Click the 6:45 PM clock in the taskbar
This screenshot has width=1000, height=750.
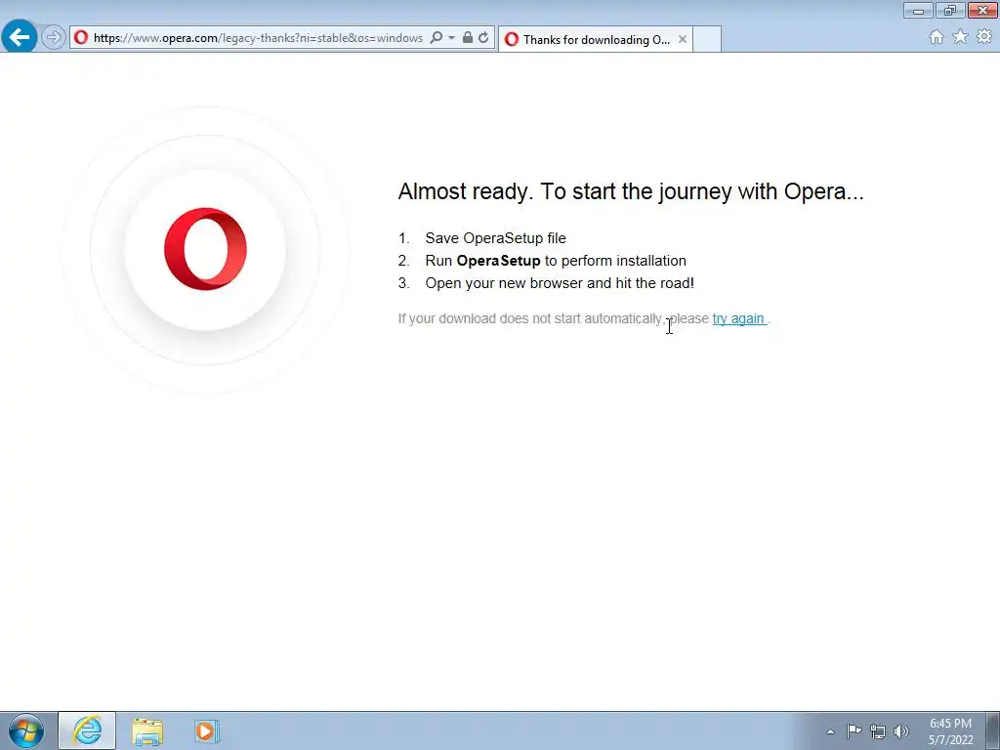coord(950,724)
